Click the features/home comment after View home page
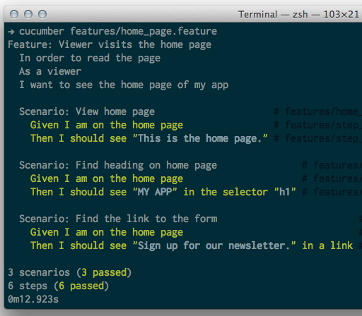This screenshot has height=316, width=362. (x=317, y=111)
